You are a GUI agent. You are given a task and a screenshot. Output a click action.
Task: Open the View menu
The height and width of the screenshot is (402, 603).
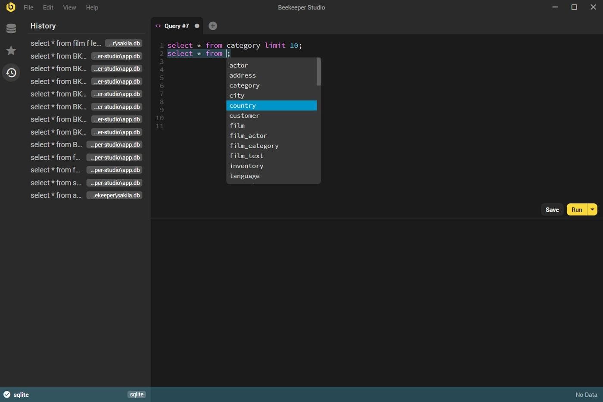tap(69, 7)
